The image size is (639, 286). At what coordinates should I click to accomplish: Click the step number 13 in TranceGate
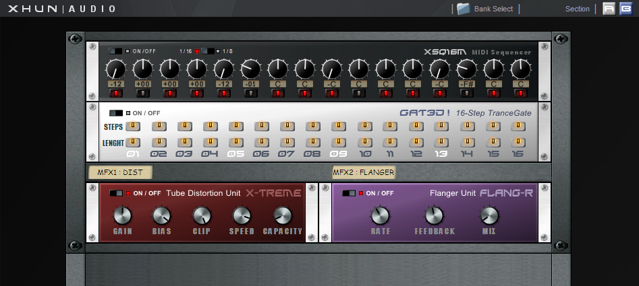point(441,154)
